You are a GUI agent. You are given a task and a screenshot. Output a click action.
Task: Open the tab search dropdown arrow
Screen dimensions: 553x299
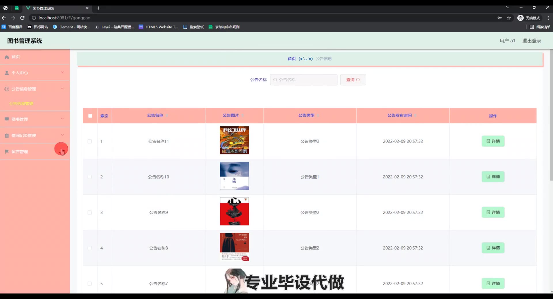click(508, 7)
